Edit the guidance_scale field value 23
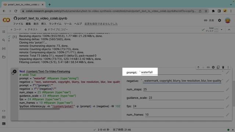The width and height of the screenshot is (235, 132). [186, 98]
